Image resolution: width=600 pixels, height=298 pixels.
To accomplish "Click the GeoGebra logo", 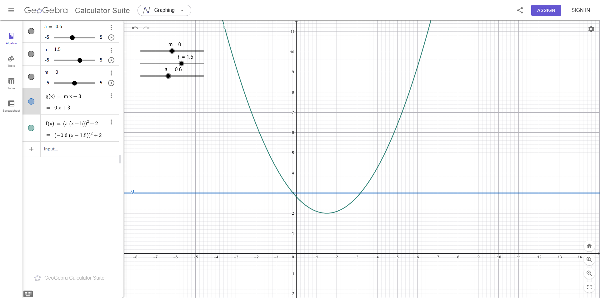I will (x=46, y=10).
